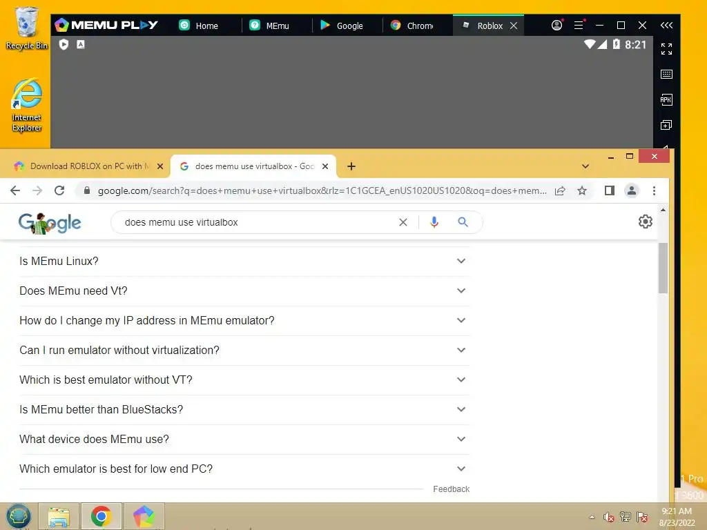Switch to the MEmu tab in emulator
The width and height of the screenshot is (707, 530).
(276, 26)
